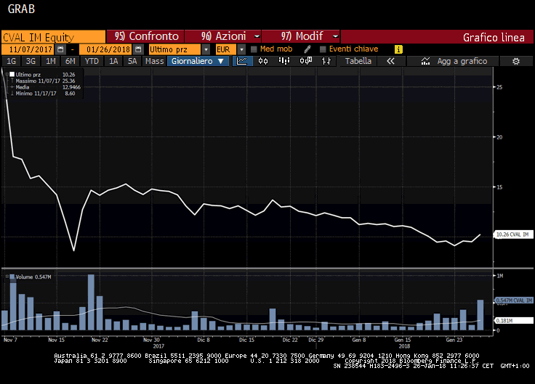This screenshot has width=535, height=384.
Task: Collapse the volume legend expander
Action: pos(7,277)
